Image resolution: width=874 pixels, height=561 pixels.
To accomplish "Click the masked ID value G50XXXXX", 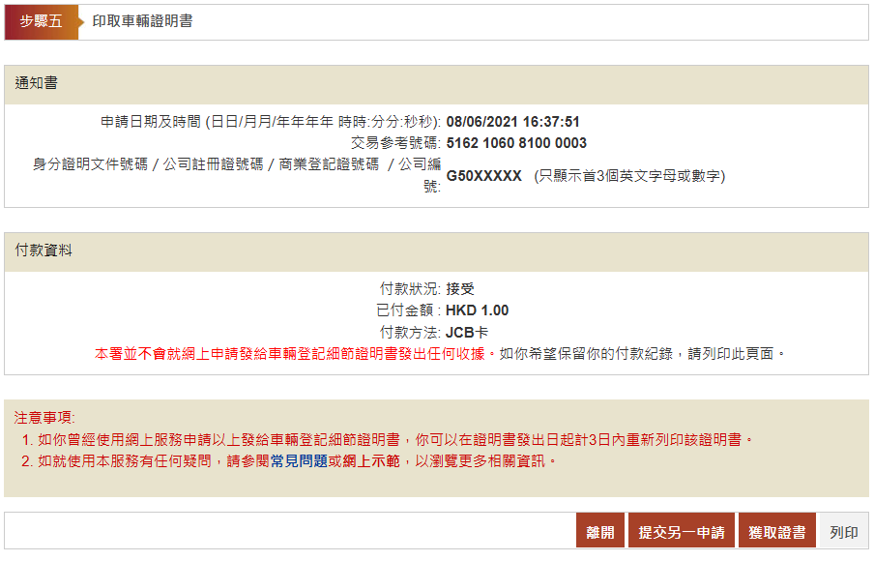I will point(483,176).
